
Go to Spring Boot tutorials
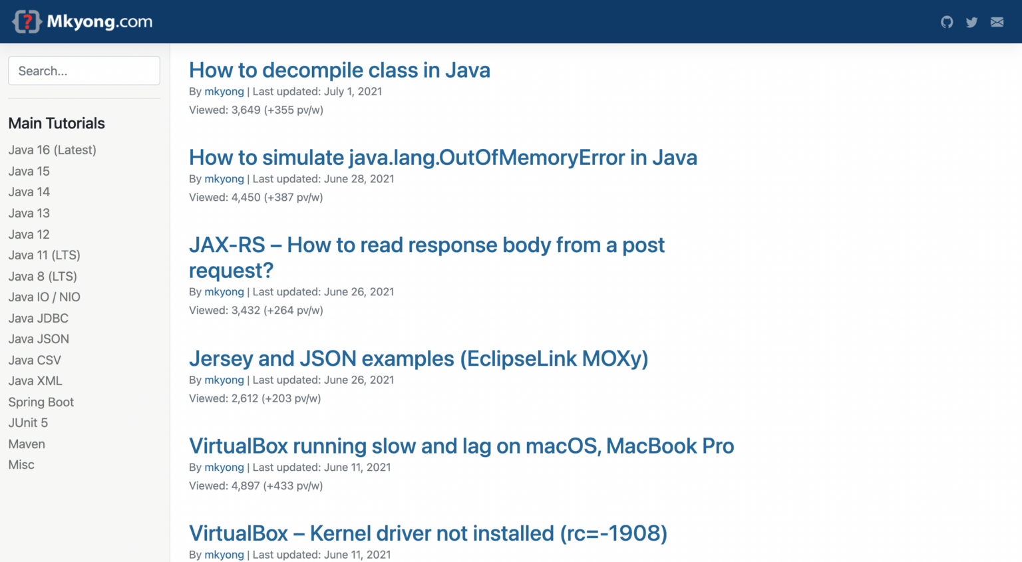[41, 402]
